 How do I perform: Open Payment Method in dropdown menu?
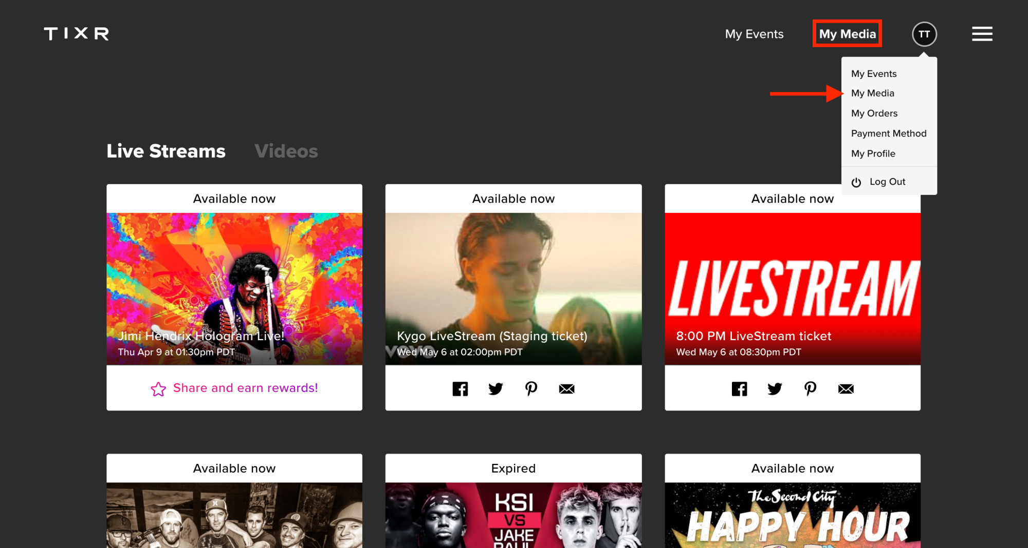coord(889,133)
